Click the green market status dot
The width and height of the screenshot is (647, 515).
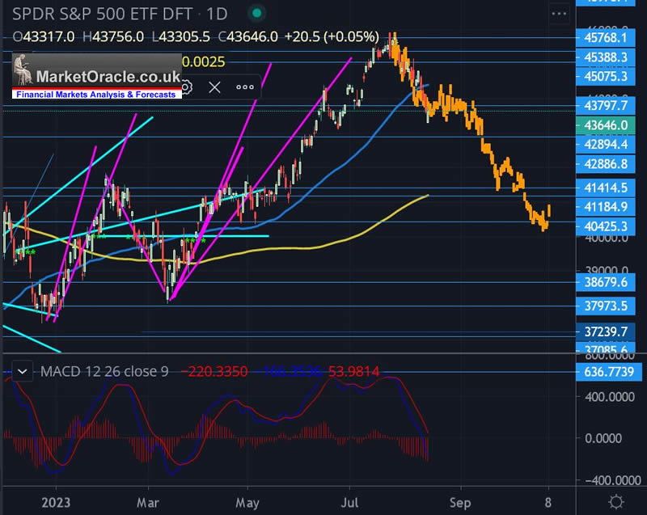coord(256,14)
